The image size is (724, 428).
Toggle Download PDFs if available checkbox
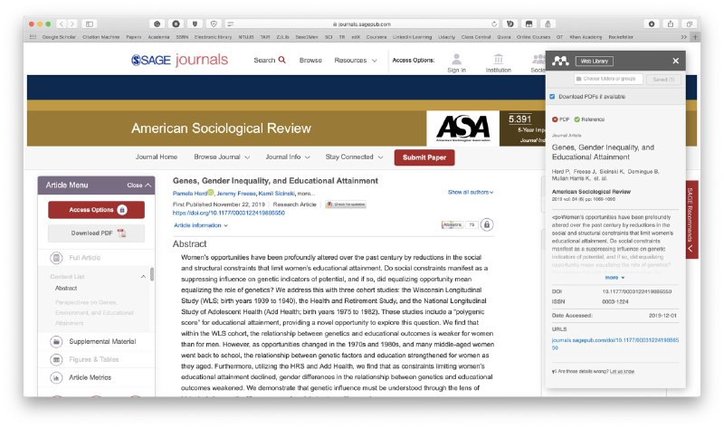(553, 97)
